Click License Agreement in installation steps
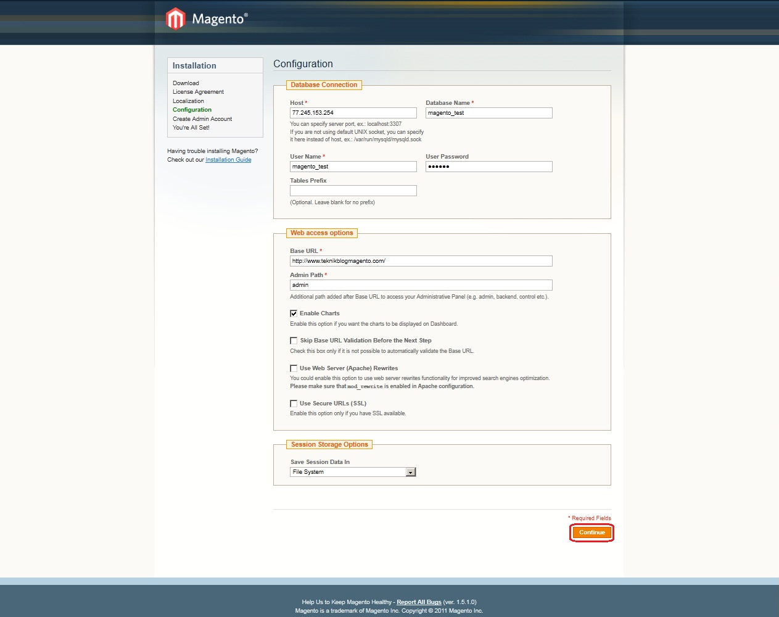Viewport: 779px width, 617px height. click(198, 92)
